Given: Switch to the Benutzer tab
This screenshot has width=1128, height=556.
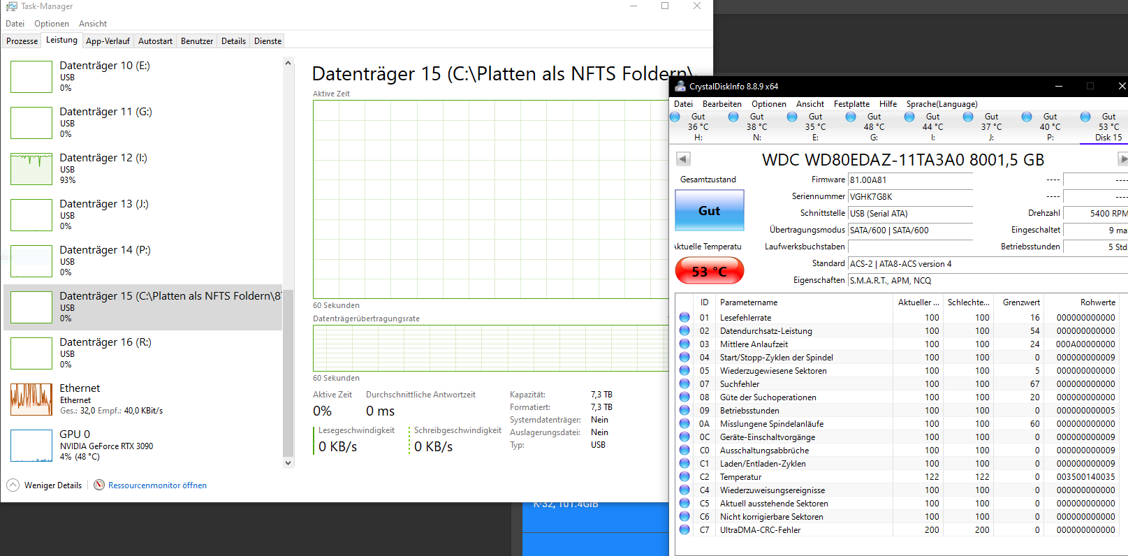Looking at the screenshot, I should pyautogui.click(x=197, y=41).
